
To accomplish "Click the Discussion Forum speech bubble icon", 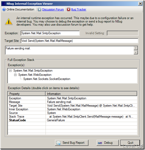I will point(40,10).
